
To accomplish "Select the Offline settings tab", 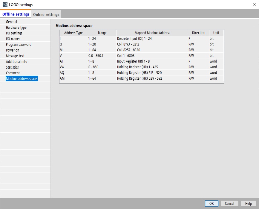I will click(x=16, y=14).
